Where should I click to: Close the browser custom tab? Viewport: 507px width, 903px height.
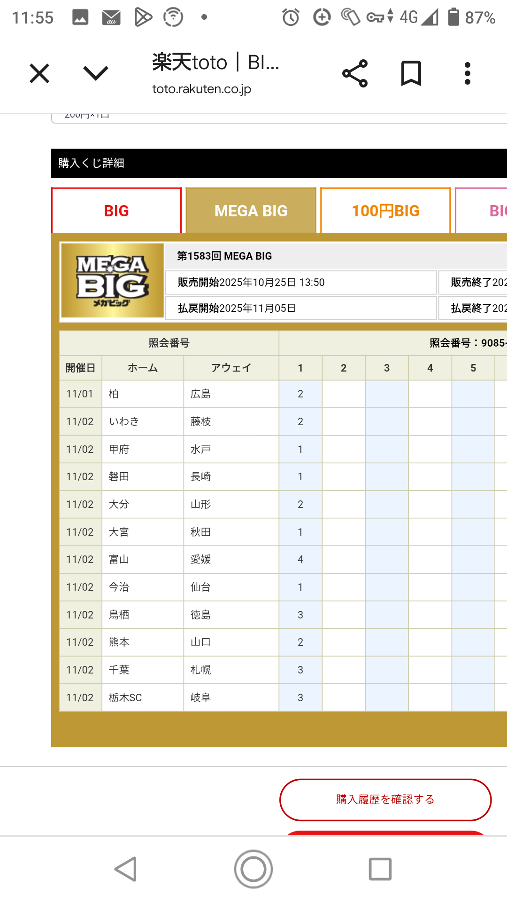point(39,74)
